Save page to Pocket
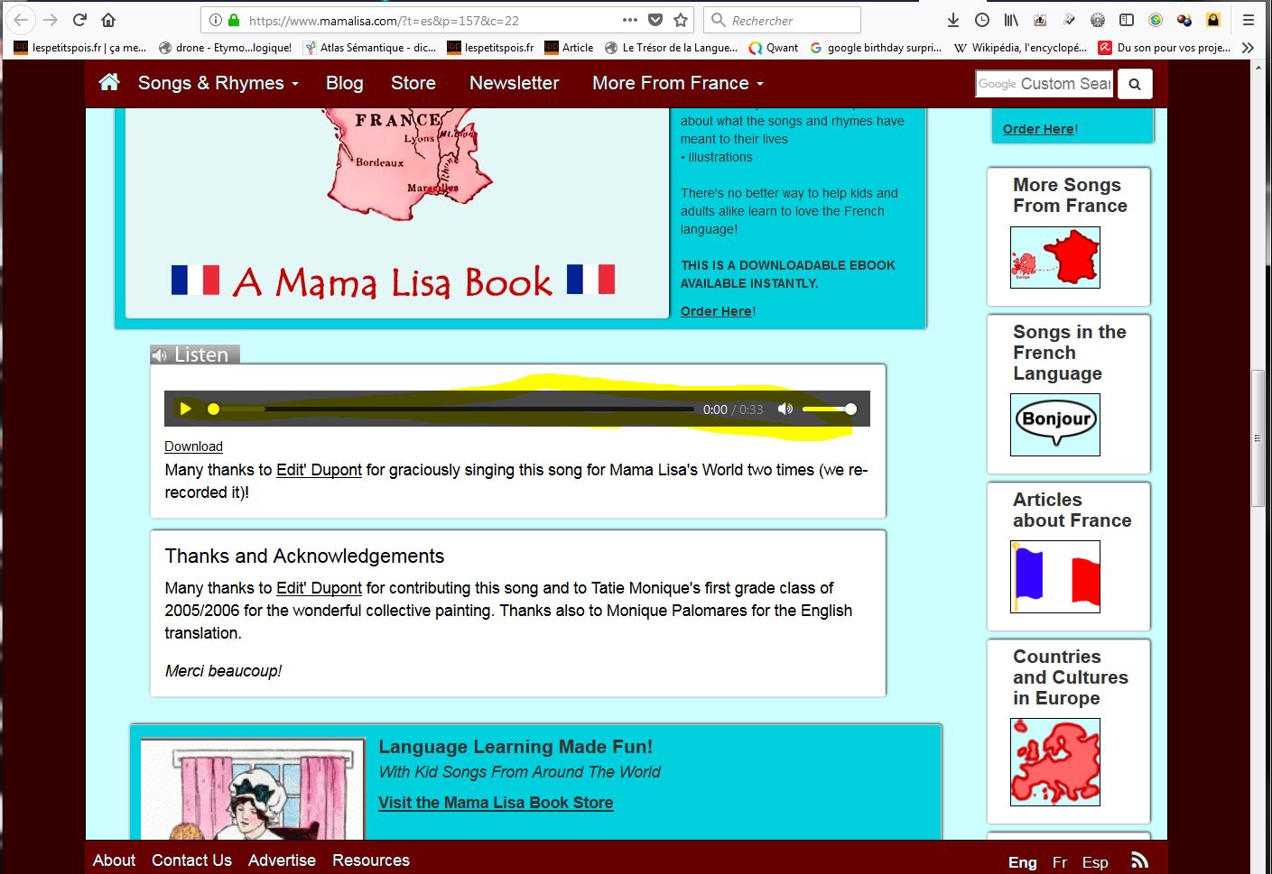 click(655, 20)
